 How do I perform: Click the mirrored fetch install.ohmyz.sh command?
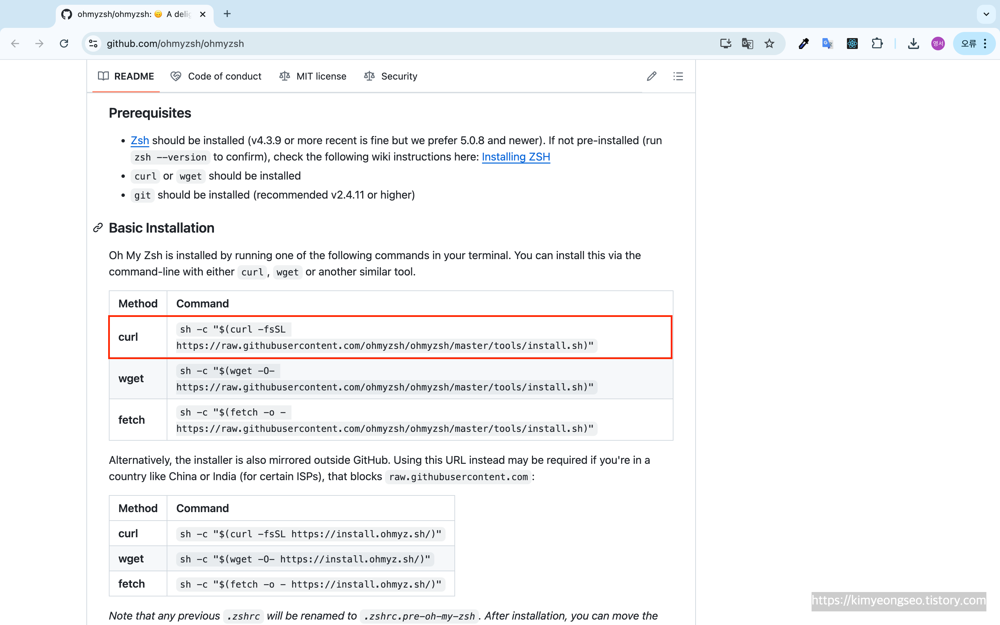[x=311, y=584]
